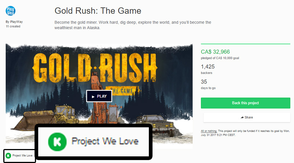294x163 pixels.
Task: Click the Gold Rush: The Game page title
Action: click(98, 11)
